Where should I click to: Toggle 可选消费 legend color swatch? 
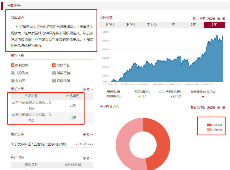click(x=209, y=125)
